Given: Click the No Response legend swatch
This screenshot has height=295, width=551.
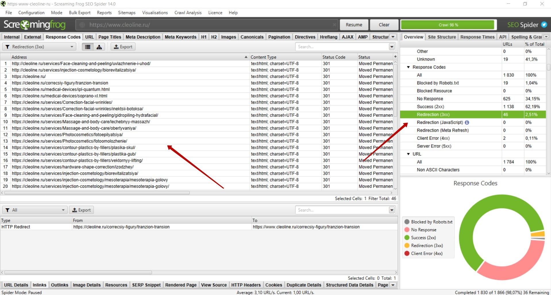Looking at the screenshot, I should click(x=407, y=230).
